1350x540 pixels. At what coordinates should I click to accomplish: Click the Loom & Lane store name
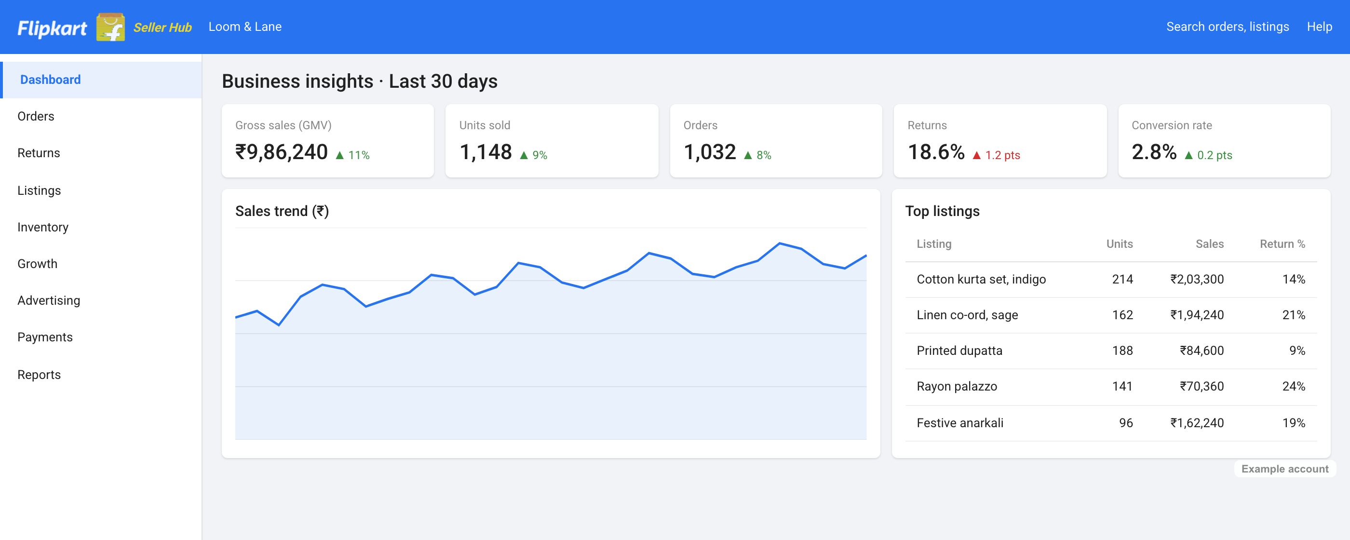[x=245, y=27]
